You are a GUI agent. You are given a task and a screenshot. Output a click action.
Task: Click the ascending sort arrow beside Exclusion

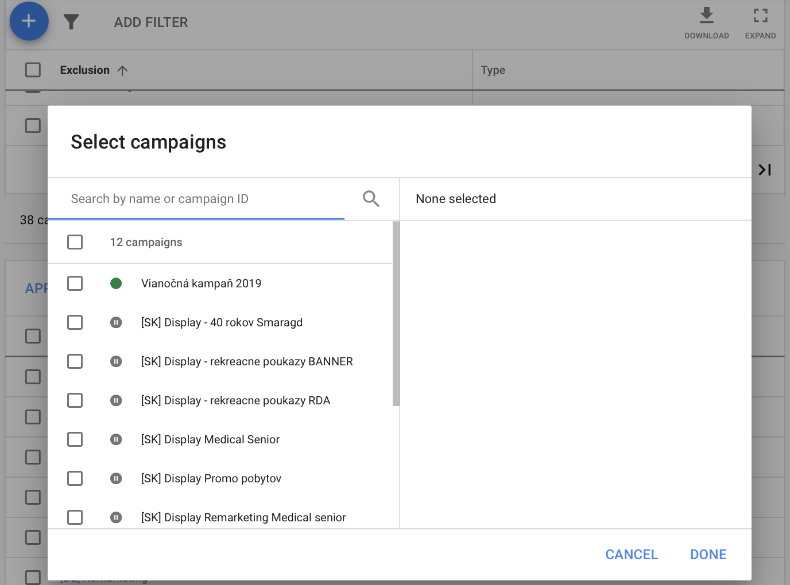[122, 71]
